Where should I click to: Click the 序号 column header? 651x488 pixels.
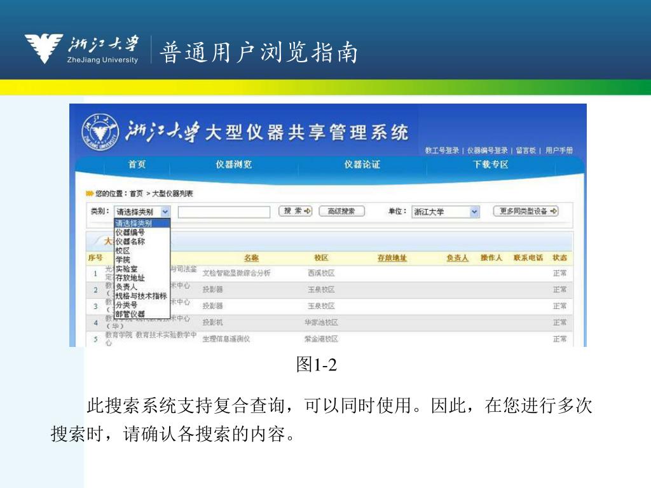coord(95,258)
